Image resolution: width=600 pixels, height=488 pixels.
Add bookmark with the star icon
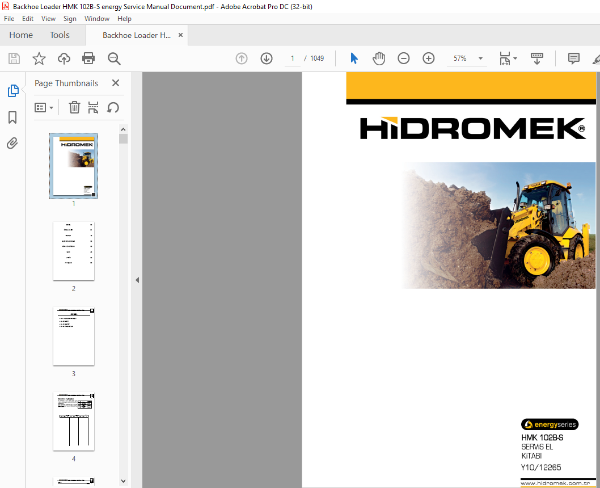pyautogui.click(x=39, y=58)
